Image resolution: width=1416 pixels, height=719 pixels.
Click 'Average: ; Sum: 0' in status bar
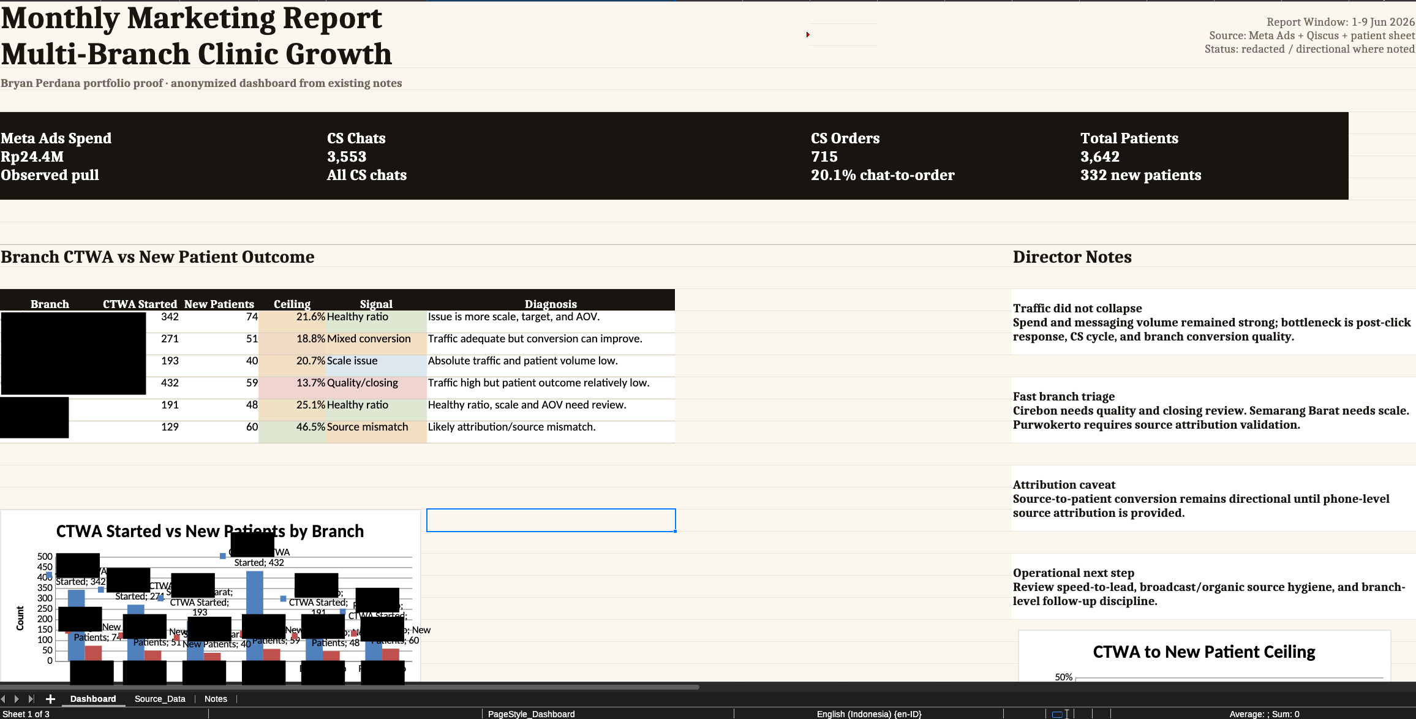click(1264, 714)
